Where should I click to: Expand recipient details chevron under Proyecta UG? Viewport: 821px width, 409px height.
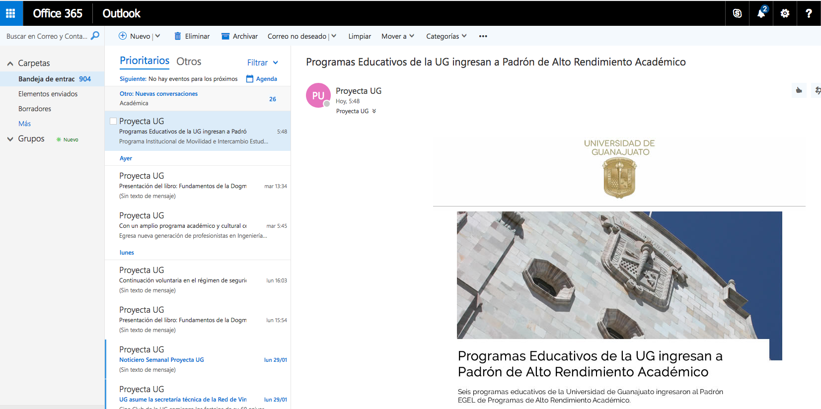[x=374, y=111]
